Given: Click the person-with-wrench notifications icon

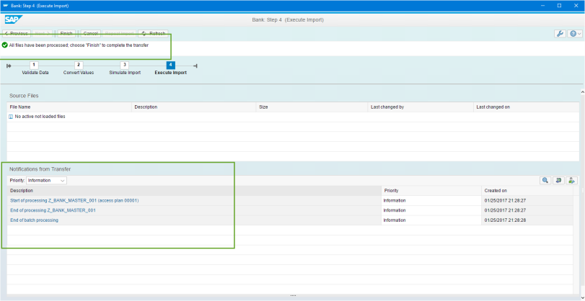Looking at the screenshot, I should click(x=571, y=180).
